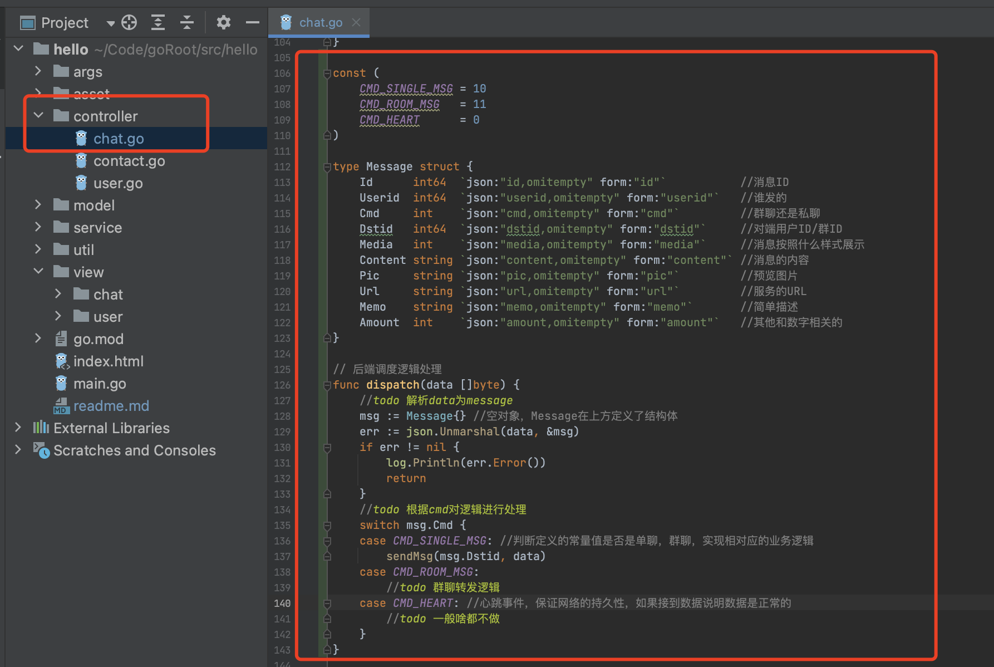Screen dimensions: 994x667
Task: Click CMD_ROOM_MSG constant on line 108
Action: [x=400, y=104]
